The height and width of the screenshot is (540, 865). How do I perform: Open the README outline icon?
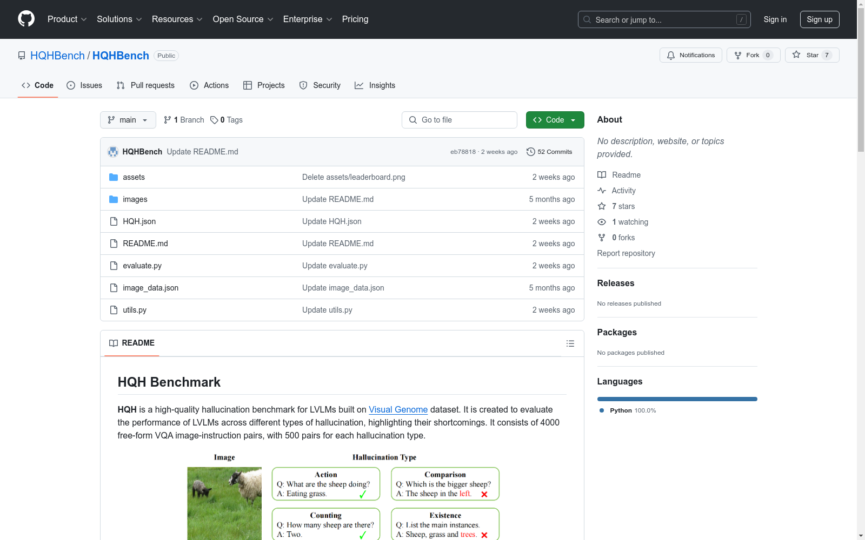[x=570, y=343]
